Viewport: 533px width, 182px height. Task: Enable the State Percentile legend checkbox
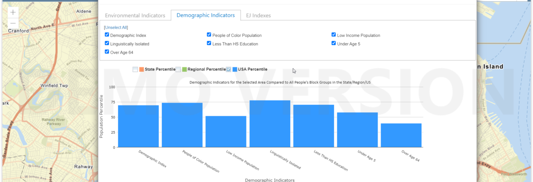pyautogui.click(x=135, y=69)
